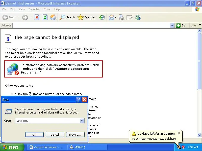Stop page loading with red X icon
The height and width of the screenshot is (151, 202).
(x=37, y=17)
